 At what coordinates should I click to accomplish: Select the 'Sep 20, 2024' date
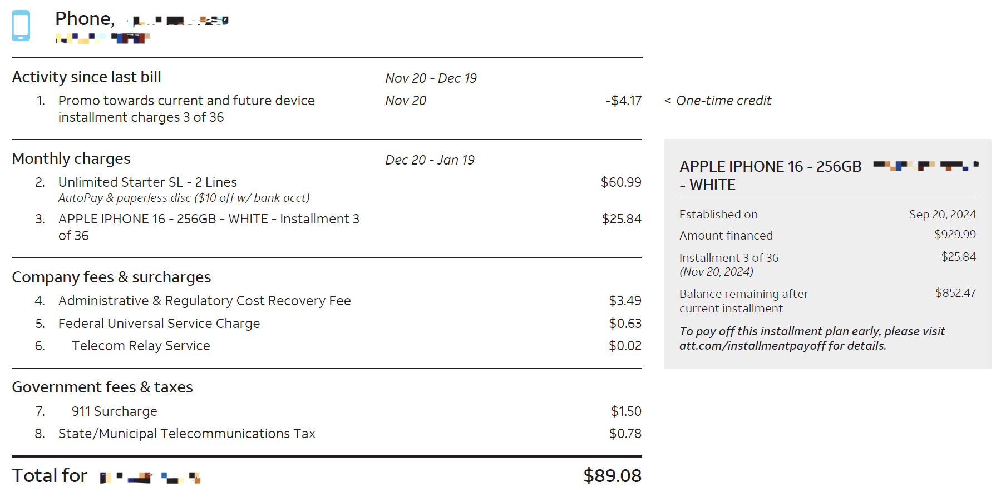coord(943,215)
